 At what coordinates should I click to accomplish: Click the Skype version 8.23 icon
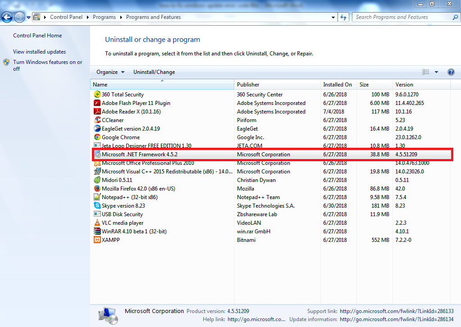click(x=97, y=205)
